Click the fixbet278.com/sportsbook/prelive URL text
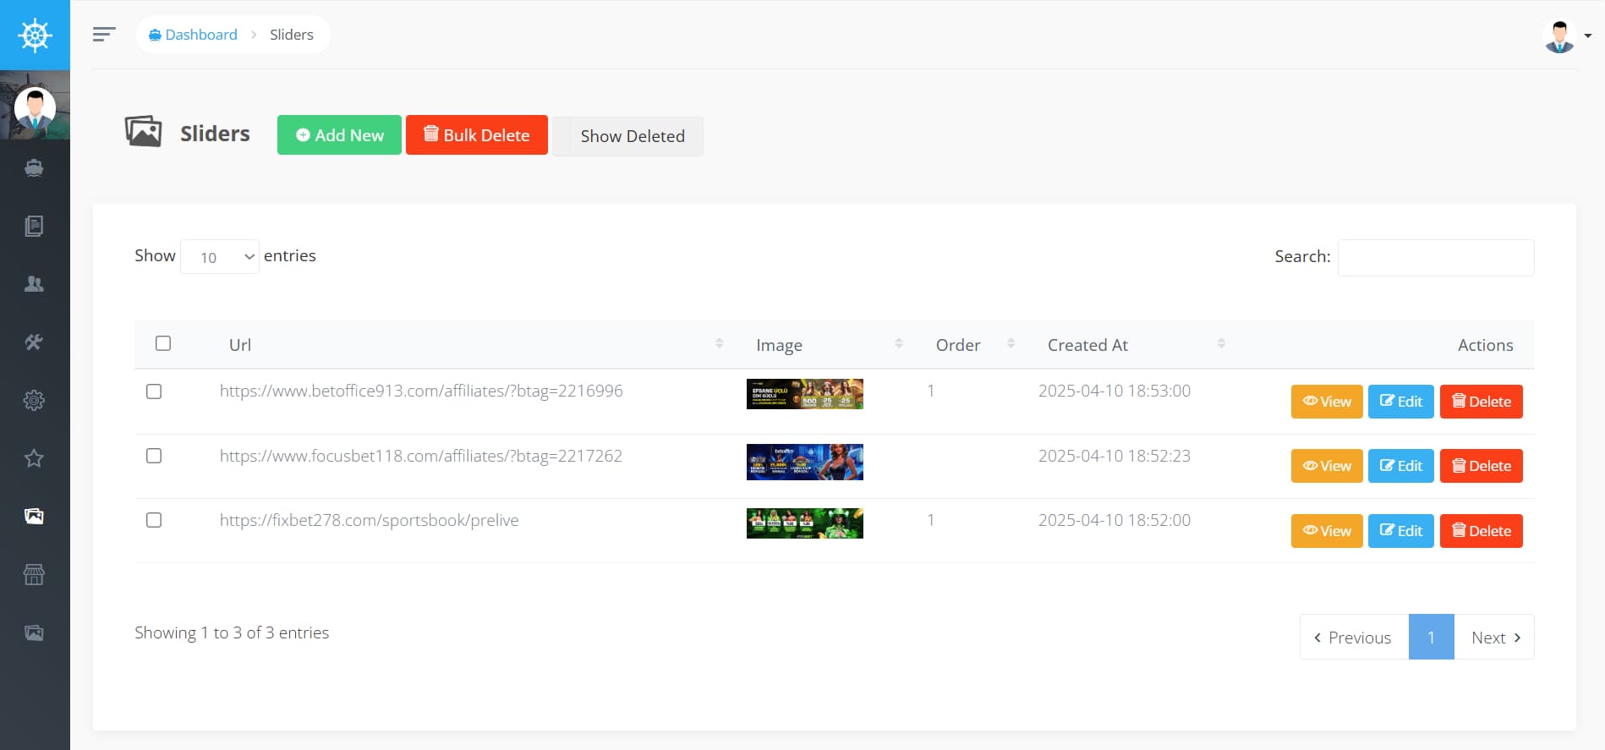1605x750 pixels. (x=370, y=520)
